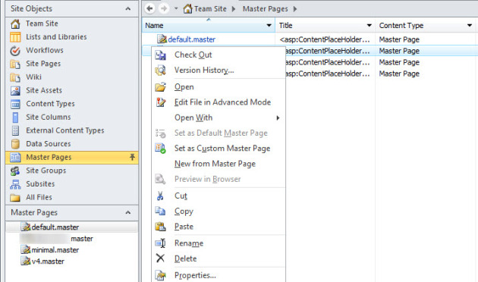This screenshot has height=282, width=478.
Task: Select minimal.master in the Master Pages tree
Action: (x=55, y=250)
